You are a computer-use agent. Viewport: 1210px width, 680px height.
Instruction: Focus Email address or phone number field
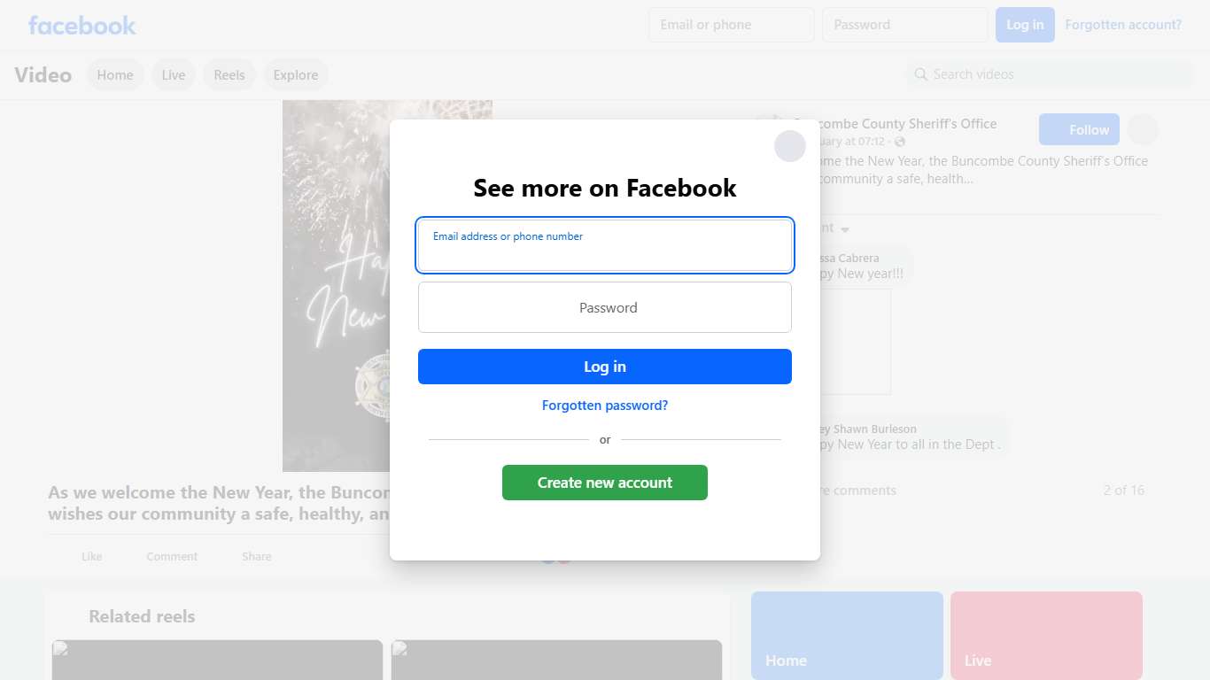tap(605, 245)
